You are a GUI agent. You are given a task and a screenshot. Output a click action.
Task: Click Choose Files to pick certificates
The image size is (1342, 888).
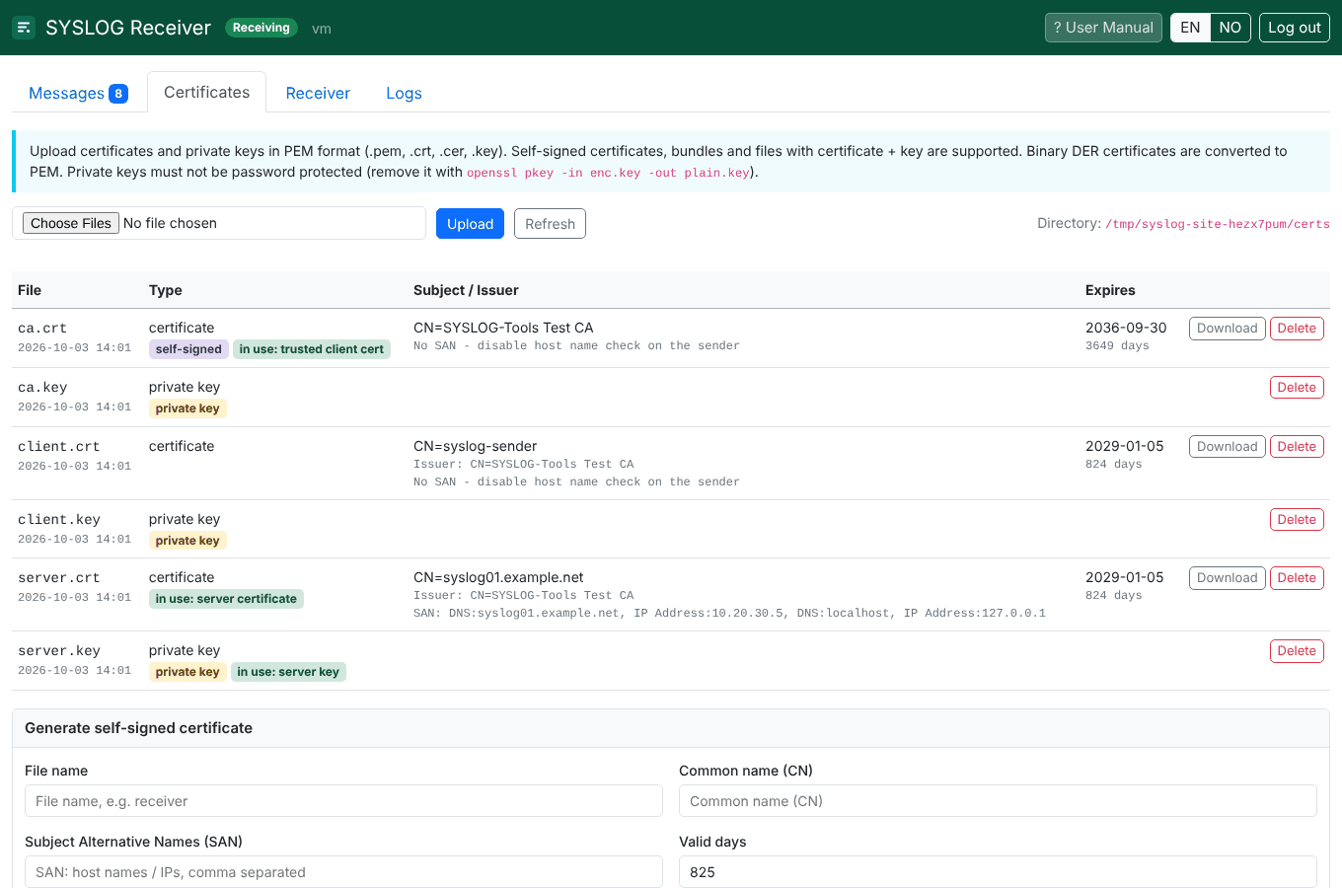point(71,223)
